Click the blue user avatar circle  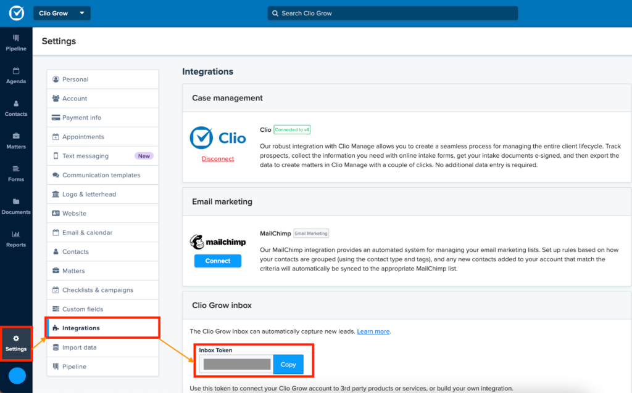[x=17, y=375]
